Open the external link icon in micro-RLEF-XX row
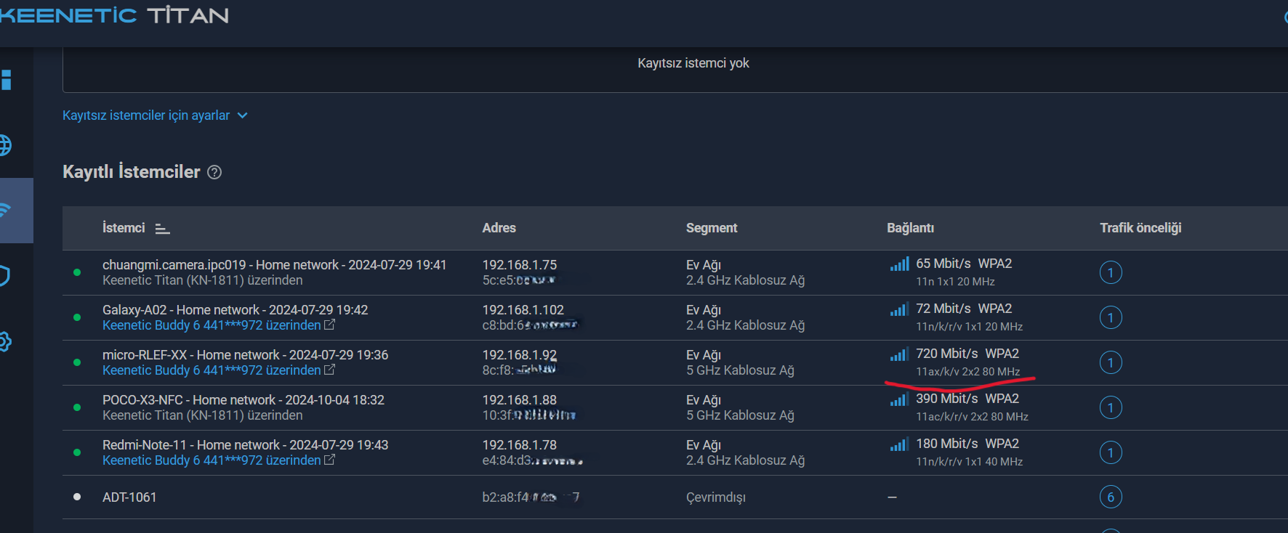Screen dimensions: 1288x533 point(329,370)
